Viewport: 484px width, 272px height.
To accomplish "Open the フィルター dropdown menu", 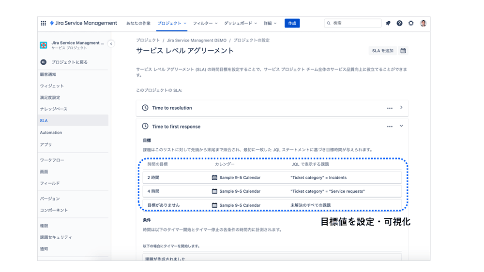I will tap(205, 23).
